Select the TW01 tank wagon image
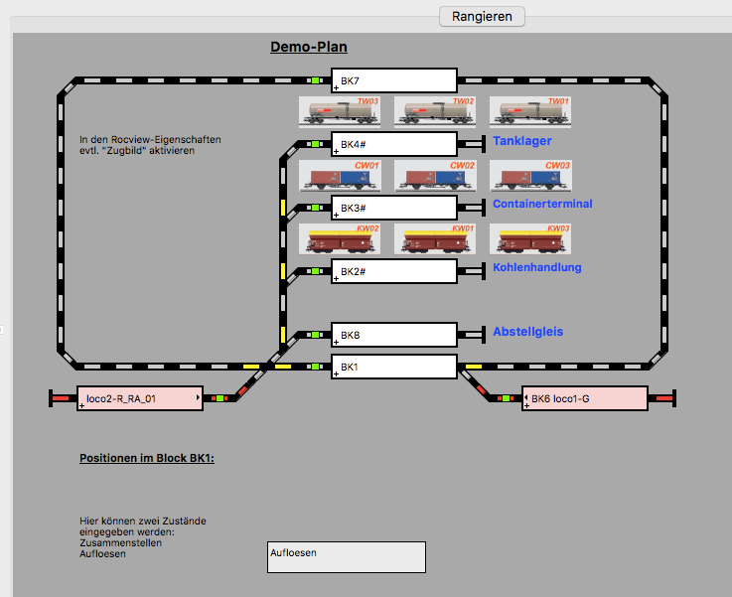This screenshot has width=732, height=597. click(530, 111)
